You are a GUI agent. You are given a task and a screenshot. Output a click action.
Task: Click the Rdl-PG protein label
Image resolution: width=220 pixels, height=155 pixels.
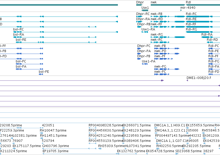tap(214, 61)
